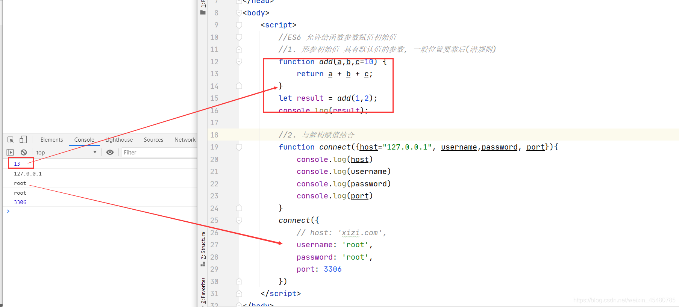
Task: Click 'connect' in the function declaration on line 19
Action: point(335,147)
